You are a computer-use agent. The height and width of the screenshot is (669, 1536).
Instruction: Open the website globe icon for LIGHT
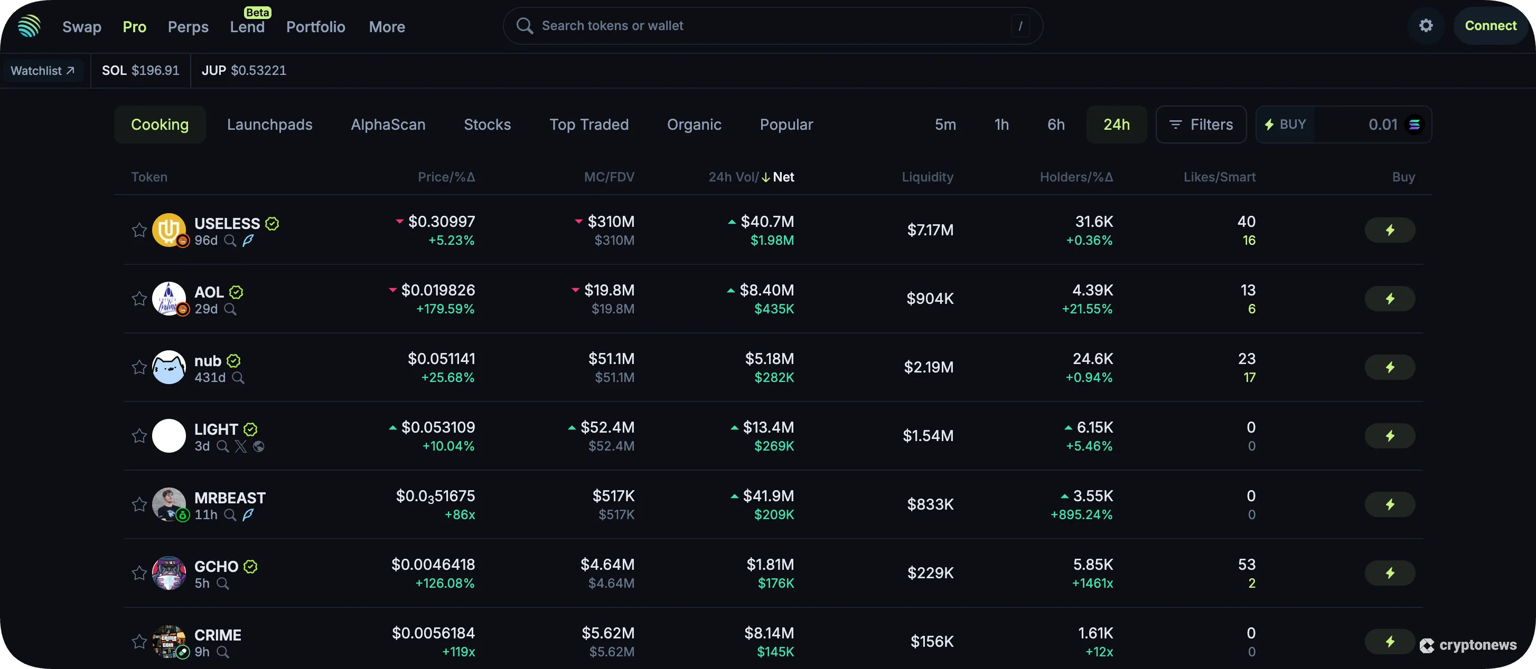click(258, 446)
